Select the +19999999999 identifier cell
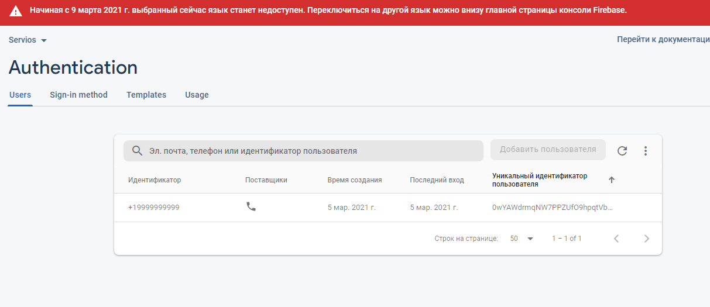This screenshot has height=307, width=710. pyautogui.click(x=154, y=208)
